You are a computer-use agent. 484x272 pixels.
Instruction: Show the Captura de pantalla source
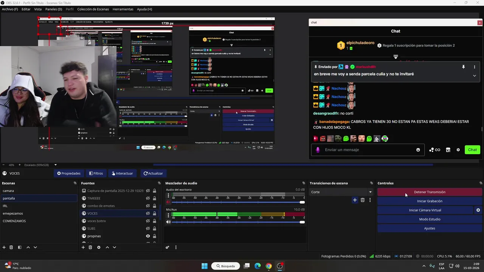click(x=148, y=191)
